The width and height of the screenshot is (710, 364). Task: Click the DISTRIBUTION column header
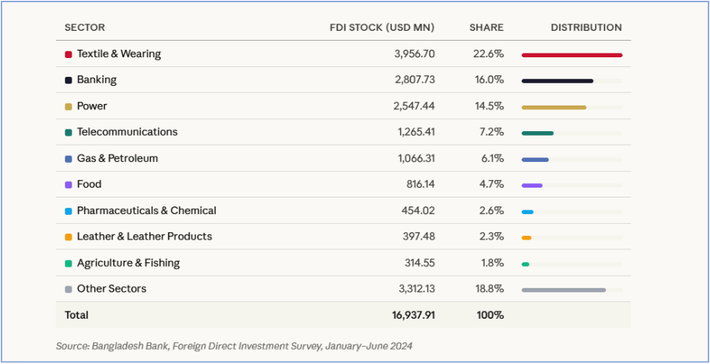pos(586,28)
